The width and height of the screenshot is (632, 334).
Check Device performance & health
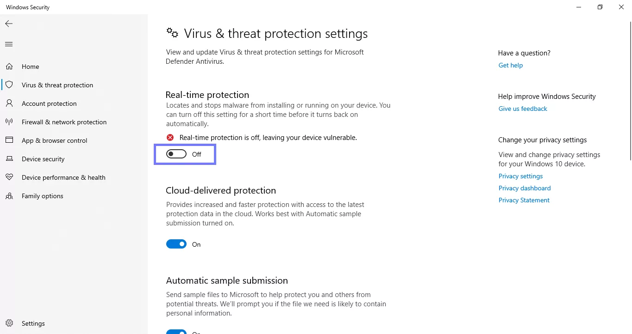click(x=63, y=177)
